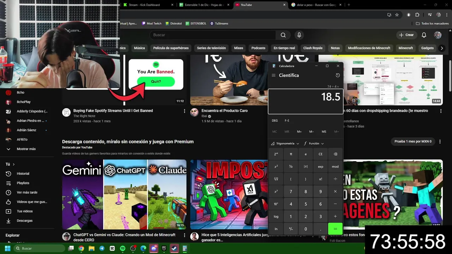Open Descargas in the YouTube sidebar
452x254 pixels.
point(25,220)
